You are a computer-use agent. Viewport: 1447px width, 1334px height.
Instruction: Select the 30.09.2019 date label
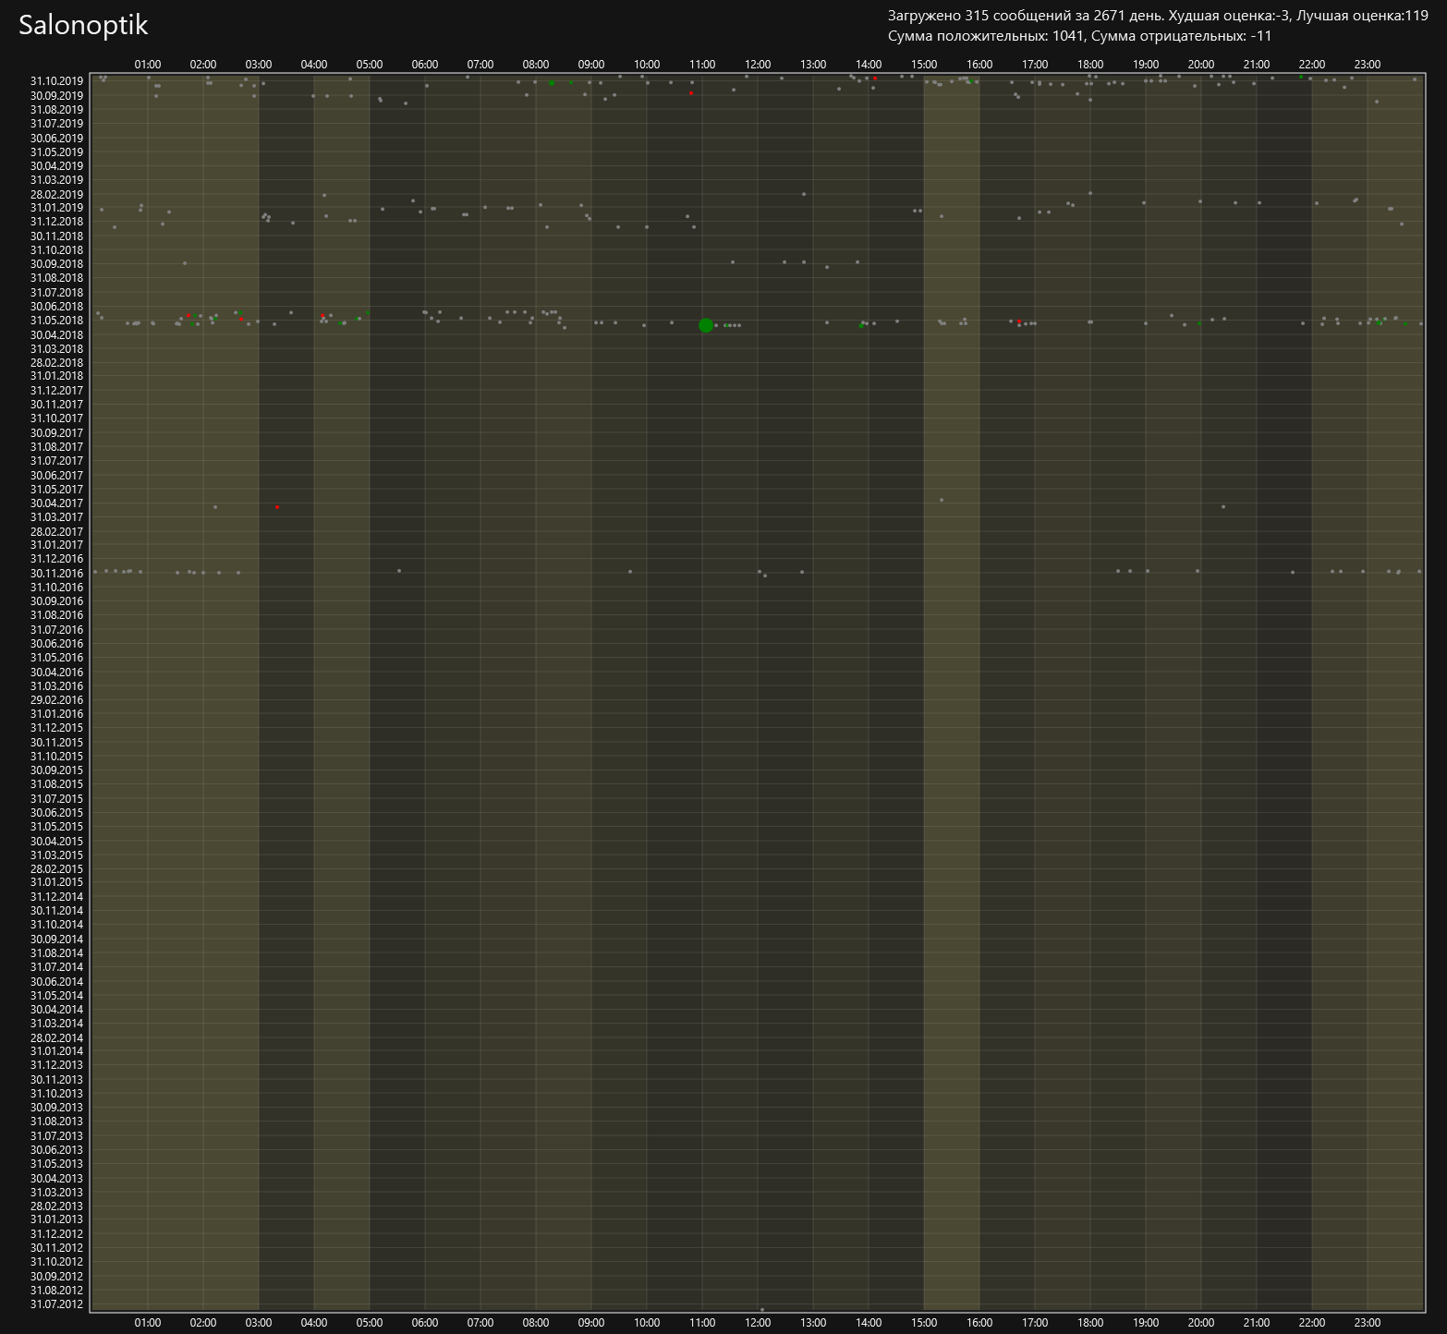(x=56, y=95)
